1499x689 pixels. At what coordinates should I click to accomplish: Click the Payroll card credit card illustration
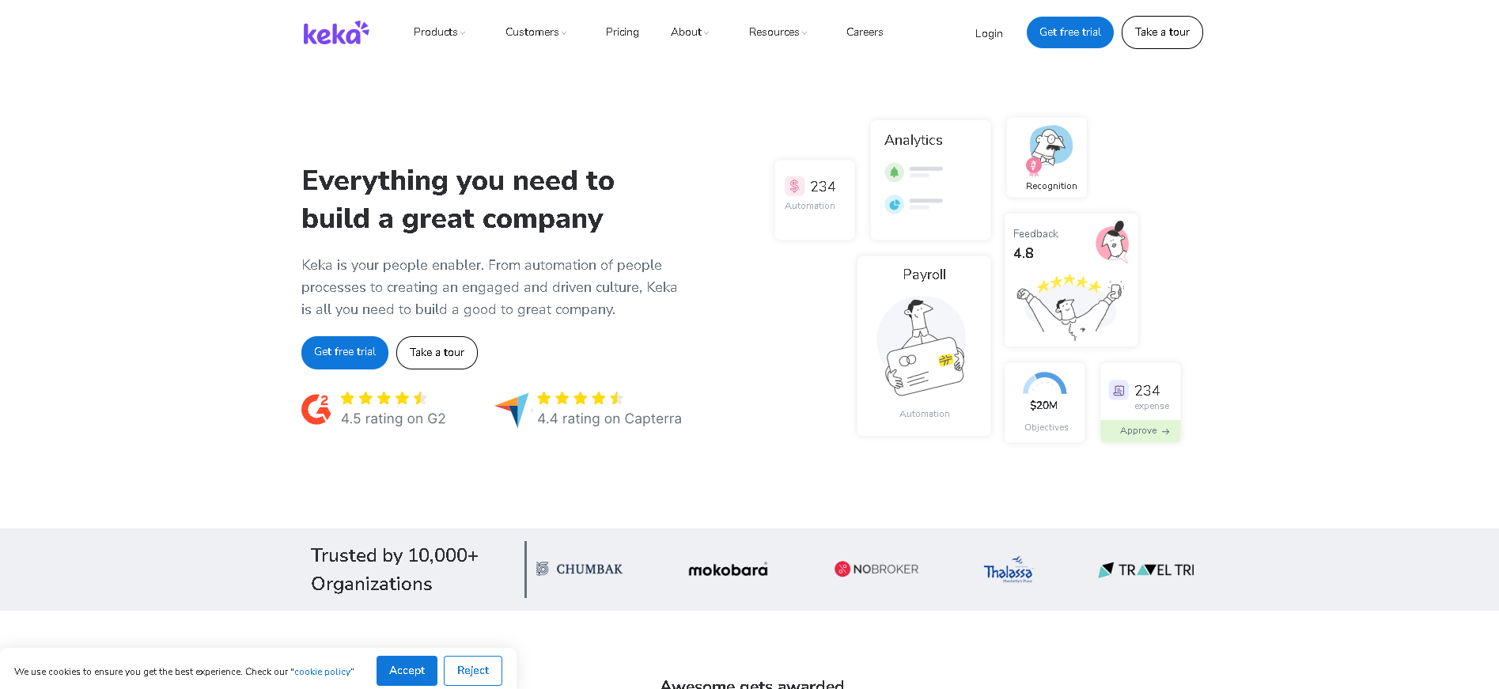click(922, 348)
